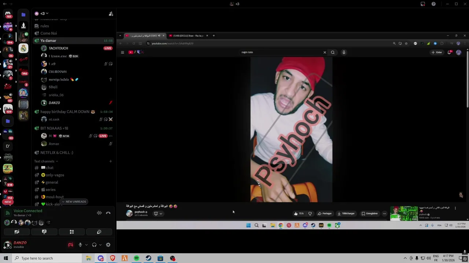Click the YouTube search field 'najm toto'

point(280,52)
